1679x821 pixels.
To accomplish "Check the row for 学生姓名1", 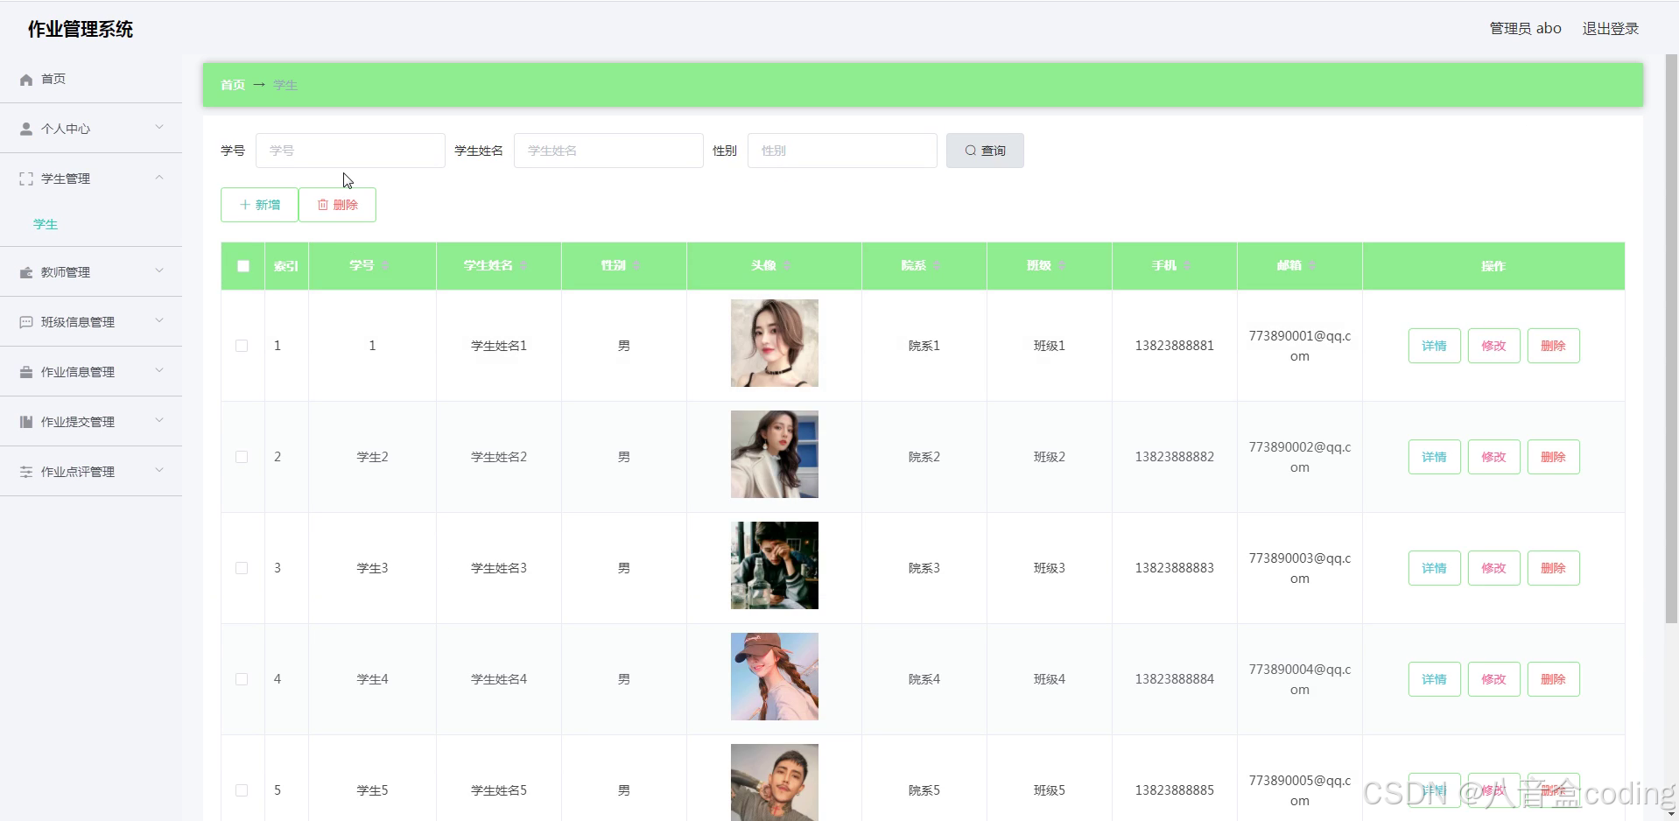I will [242, 346].
